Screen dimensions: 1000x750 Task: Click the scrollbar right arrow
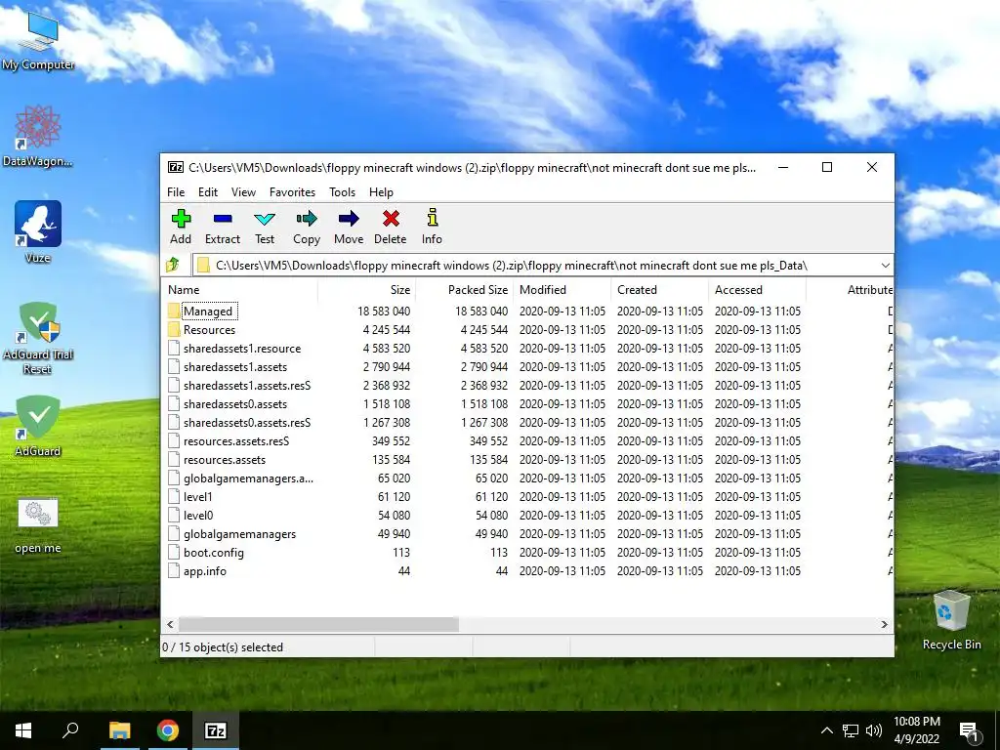[884, 624]
